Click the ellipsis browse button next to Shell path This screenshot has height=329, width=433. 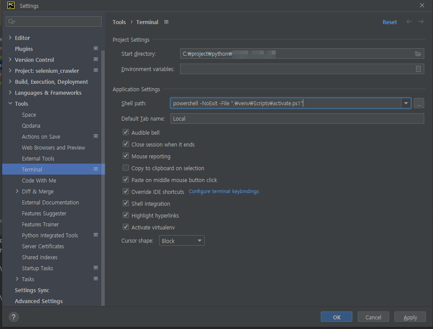coord(419,104)
